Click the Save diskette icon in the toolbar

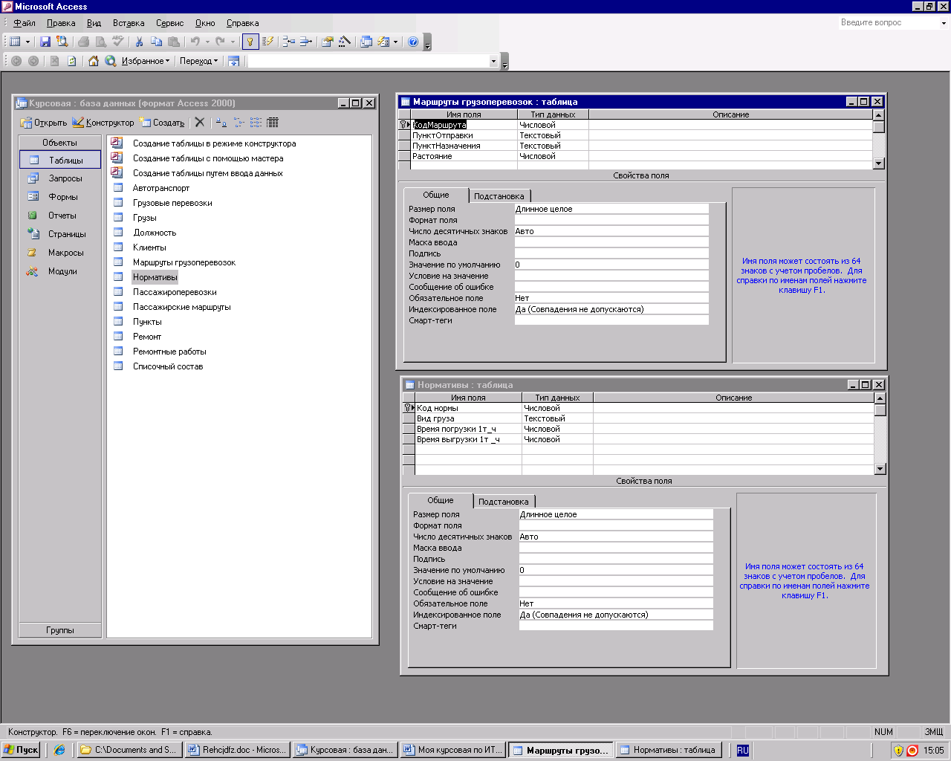pyautogui.click(x=45, y=42)
